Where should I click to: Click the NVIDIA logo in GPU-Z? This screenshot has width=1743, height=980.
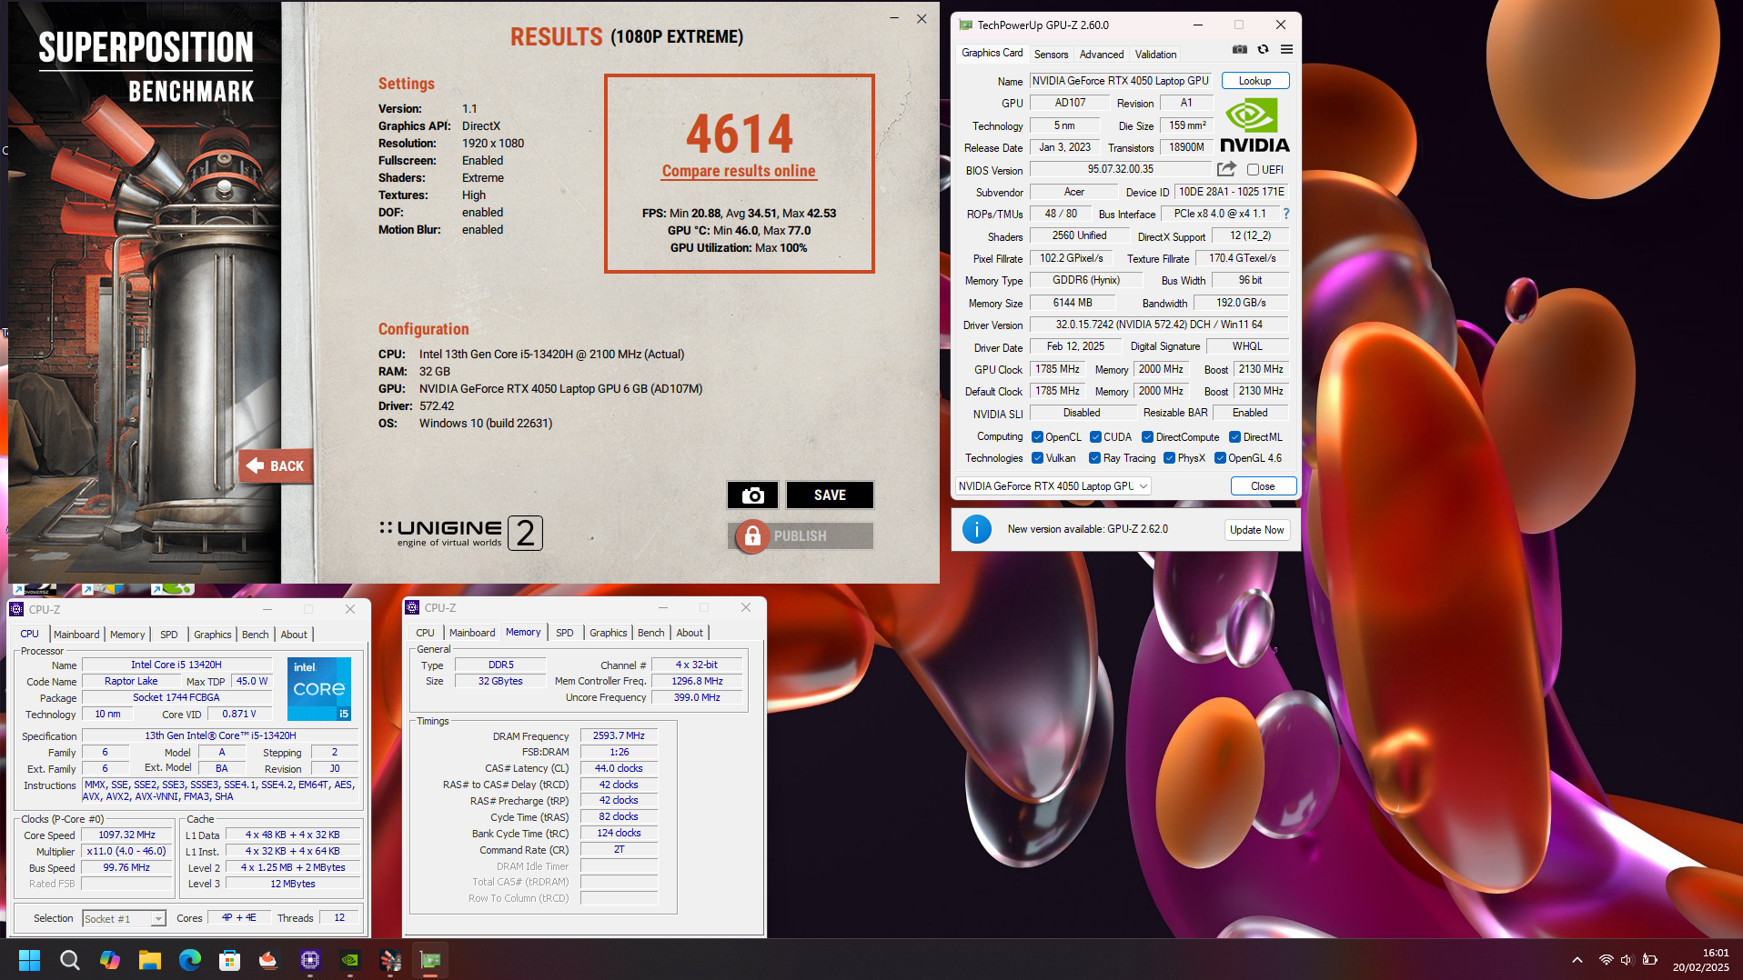pos(1254,125)
